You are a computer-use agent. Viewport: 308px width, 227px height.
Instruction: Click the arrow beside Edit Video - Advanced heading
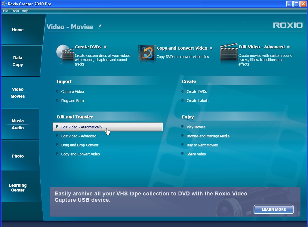(x=288, y=47)
